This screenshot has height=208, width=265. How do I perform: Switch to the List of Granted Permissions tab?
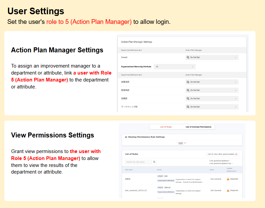199,127
